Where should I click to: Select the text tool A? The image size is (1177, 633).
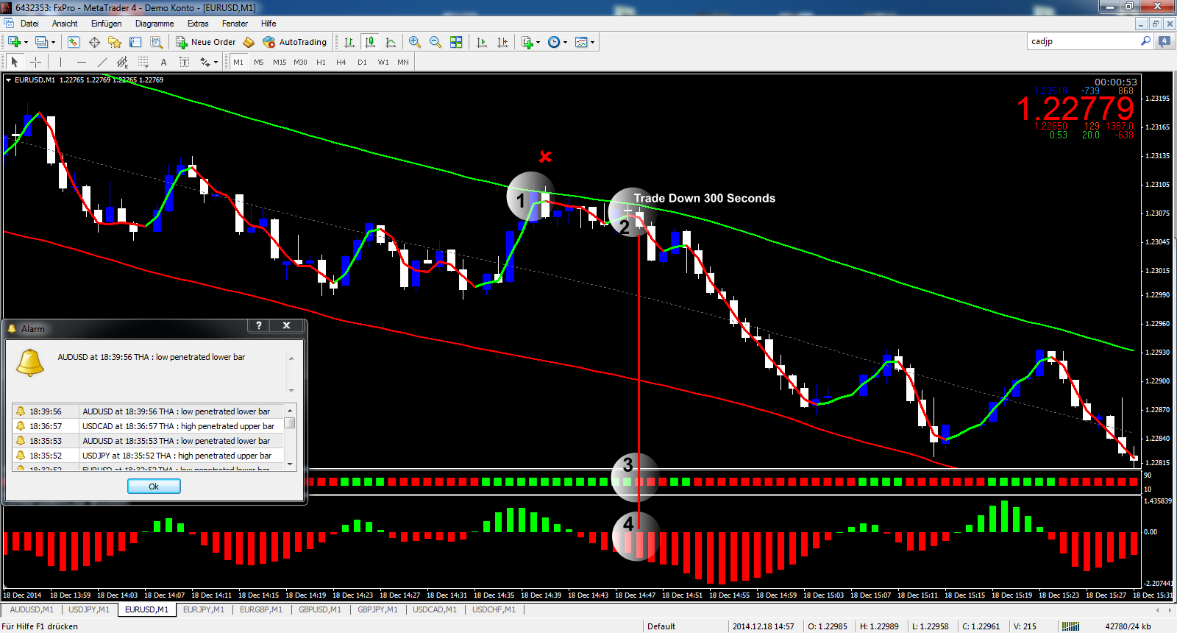163,62
